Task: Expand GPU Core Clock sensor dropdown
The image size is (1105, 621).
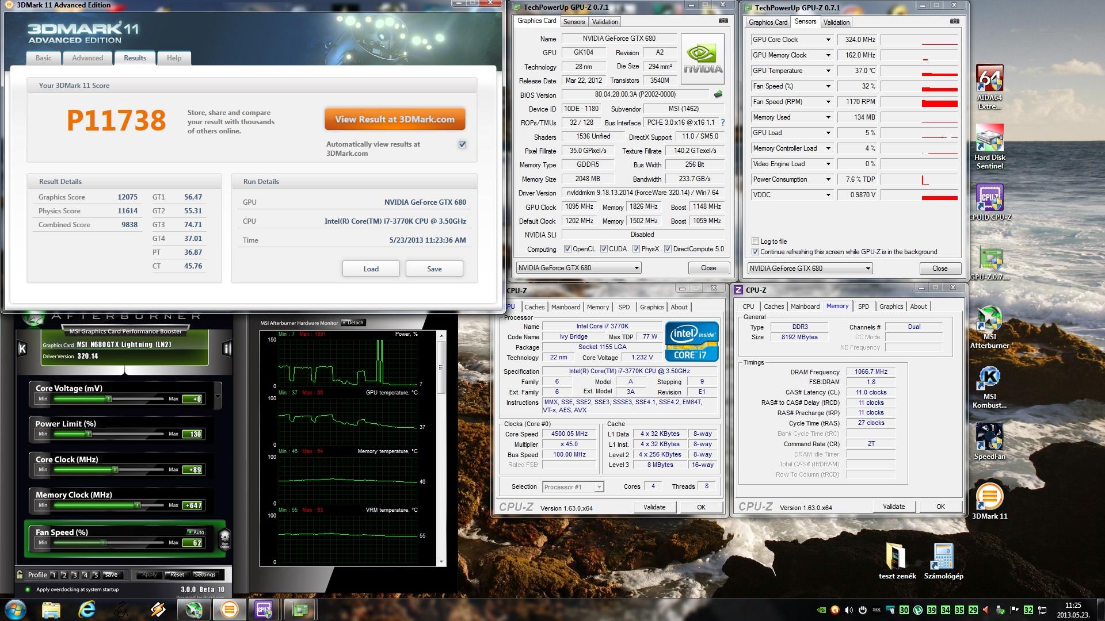Action: [828, 40]
